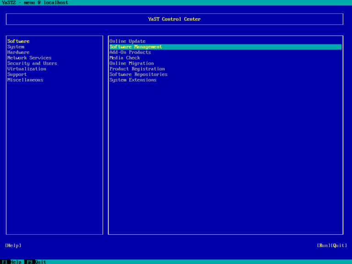Choose the Miscellaneous category
The height and width of the screenshot is (264, 352).
click(25, 80)
